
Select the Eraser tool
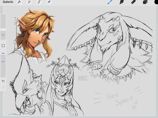133,2
